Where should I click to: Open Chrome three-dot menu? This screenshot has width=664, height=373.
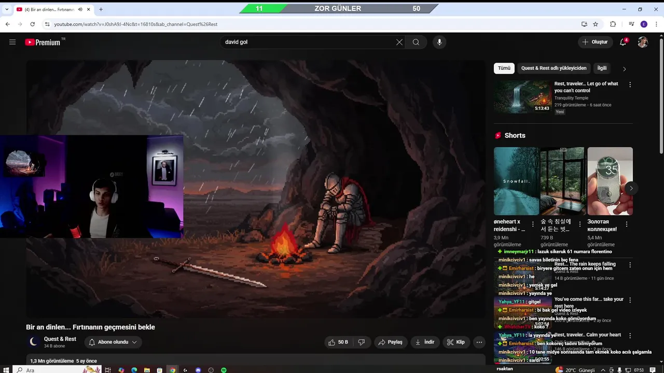pyautogui.click(x=656, y=24)
